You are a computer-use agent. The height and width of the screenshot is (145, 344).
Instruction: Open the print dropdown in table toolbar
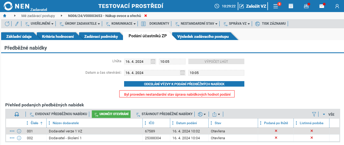click(x=202, y=114)
